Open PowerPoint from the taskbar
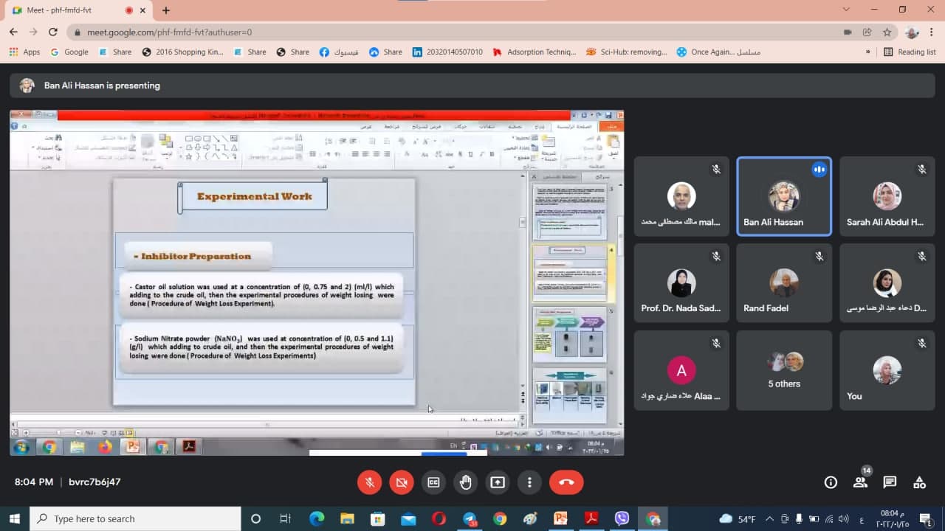 (560, 518)
